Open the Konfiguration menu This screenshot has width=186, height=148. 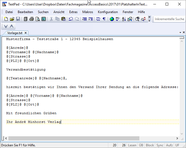(108, 12)
